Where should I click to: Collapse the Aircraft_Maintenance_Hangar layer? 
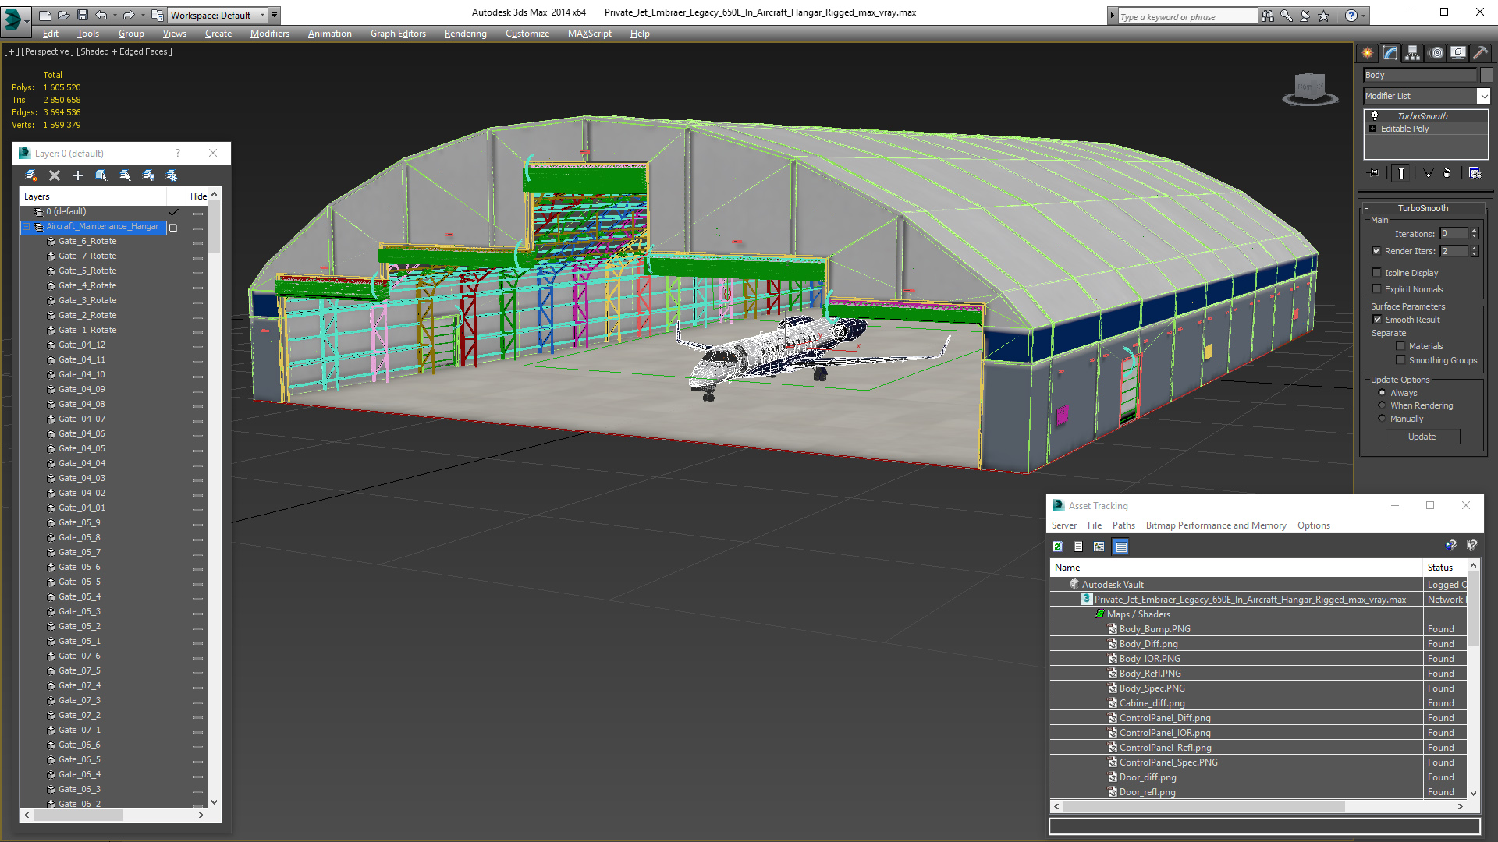pyautogui.click(x=27, y=227)
